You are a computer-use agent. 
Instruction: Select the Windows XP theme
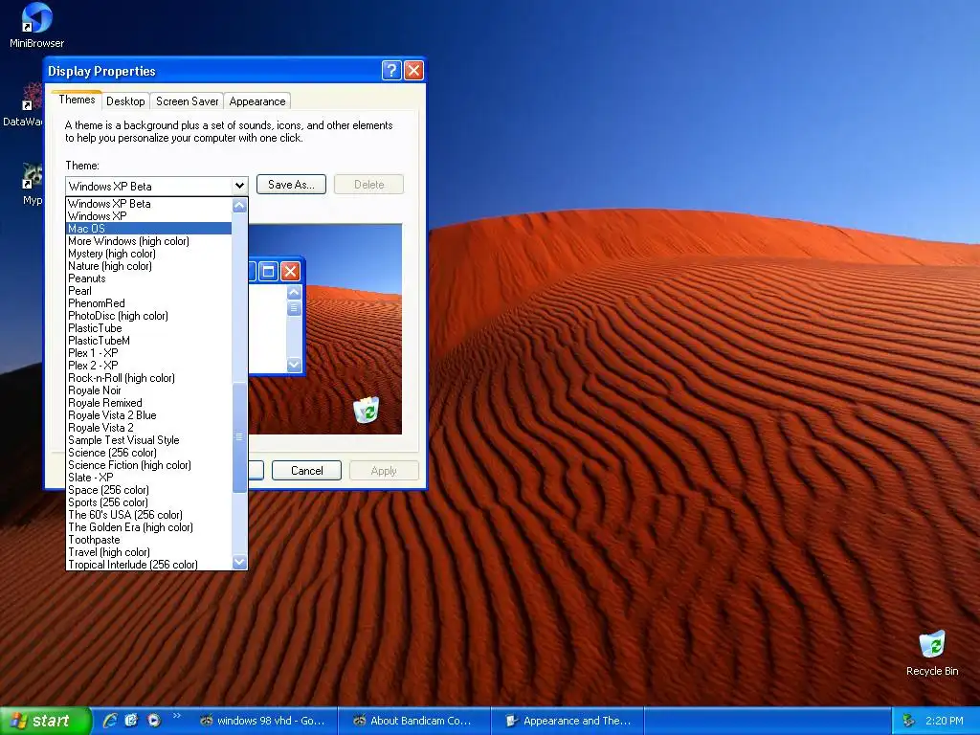click(148, 216)
